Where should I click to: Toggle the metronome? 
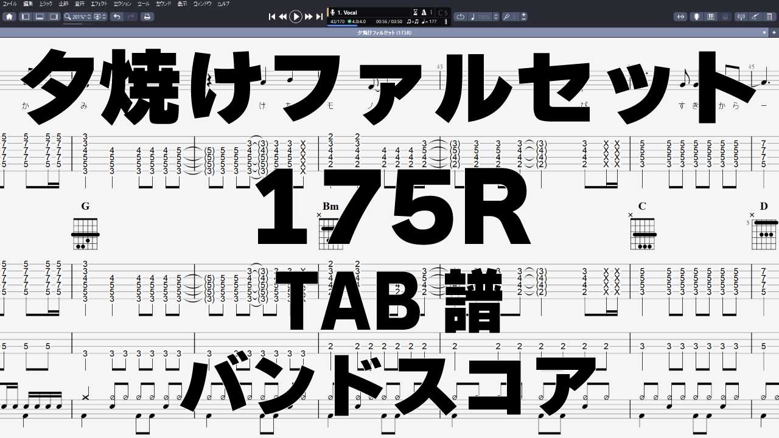tap(424, 12)
